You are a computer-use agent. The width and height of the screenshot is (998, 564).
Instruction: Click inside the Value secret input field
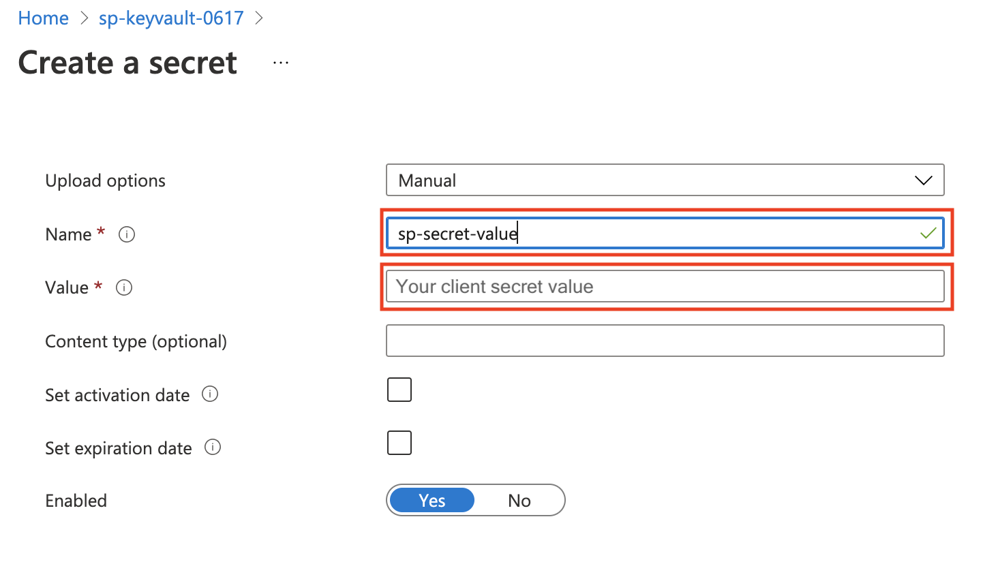click(x=665, y=286)
